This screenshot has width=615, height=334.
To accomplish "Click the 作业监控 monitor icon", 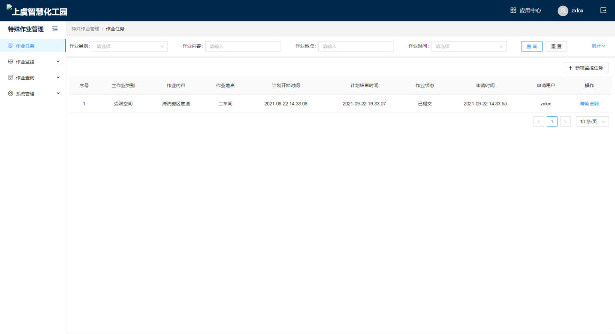I will (x=11, y=62).
